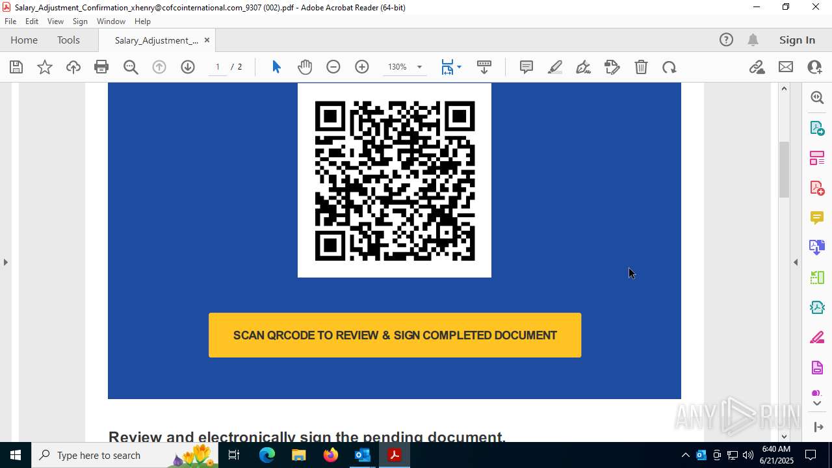
Task: Close the Salary_Adjustment document tab
Action: click(x=207, y=40)
